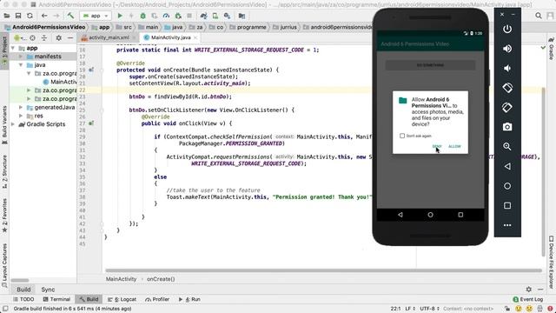
Task: Toggle Don't ask again checkbox on emulator
Action: click(x=402, y=136)
